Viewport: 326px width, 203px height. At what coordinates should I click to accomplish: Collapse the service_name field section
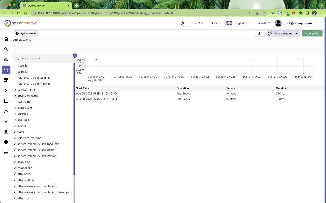tap(15, 89)
